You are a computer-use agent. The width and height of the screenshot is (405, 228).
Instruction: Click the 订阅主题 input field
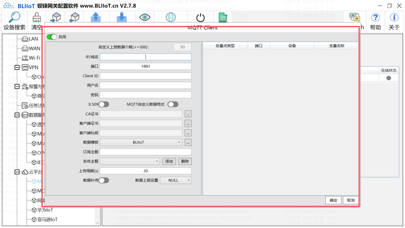click(x=145, y=152)
